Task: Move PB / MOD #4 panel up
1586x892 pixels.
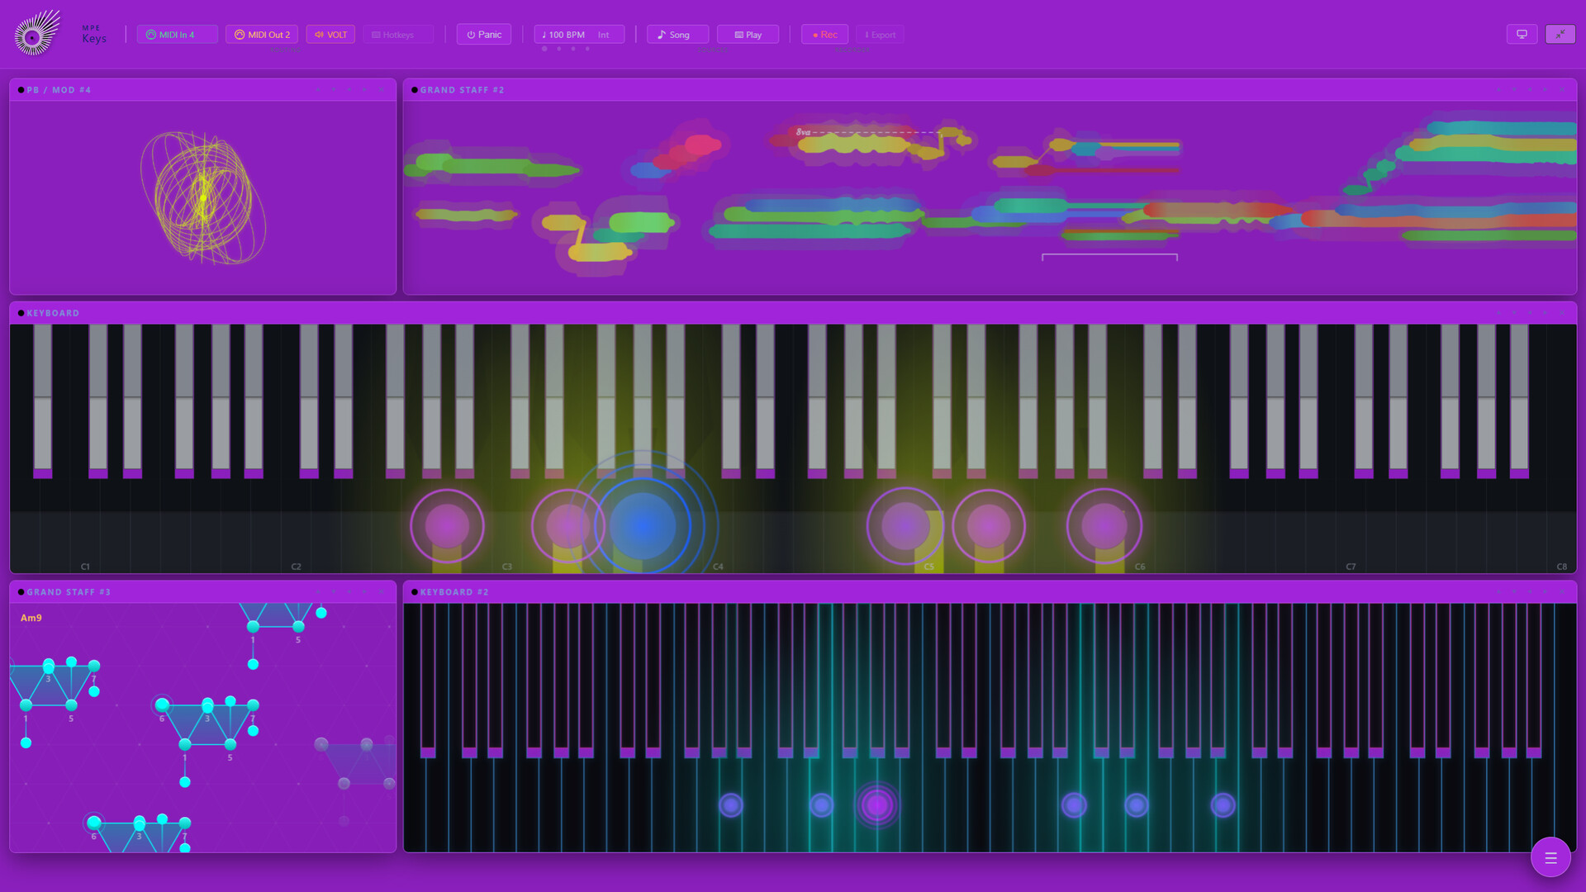Action: 318,89
